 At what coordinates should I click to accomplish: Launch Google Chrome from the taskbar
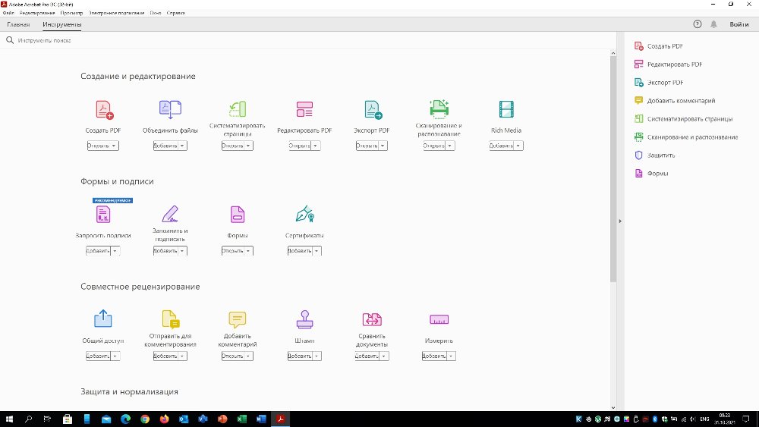coord(145,419)
